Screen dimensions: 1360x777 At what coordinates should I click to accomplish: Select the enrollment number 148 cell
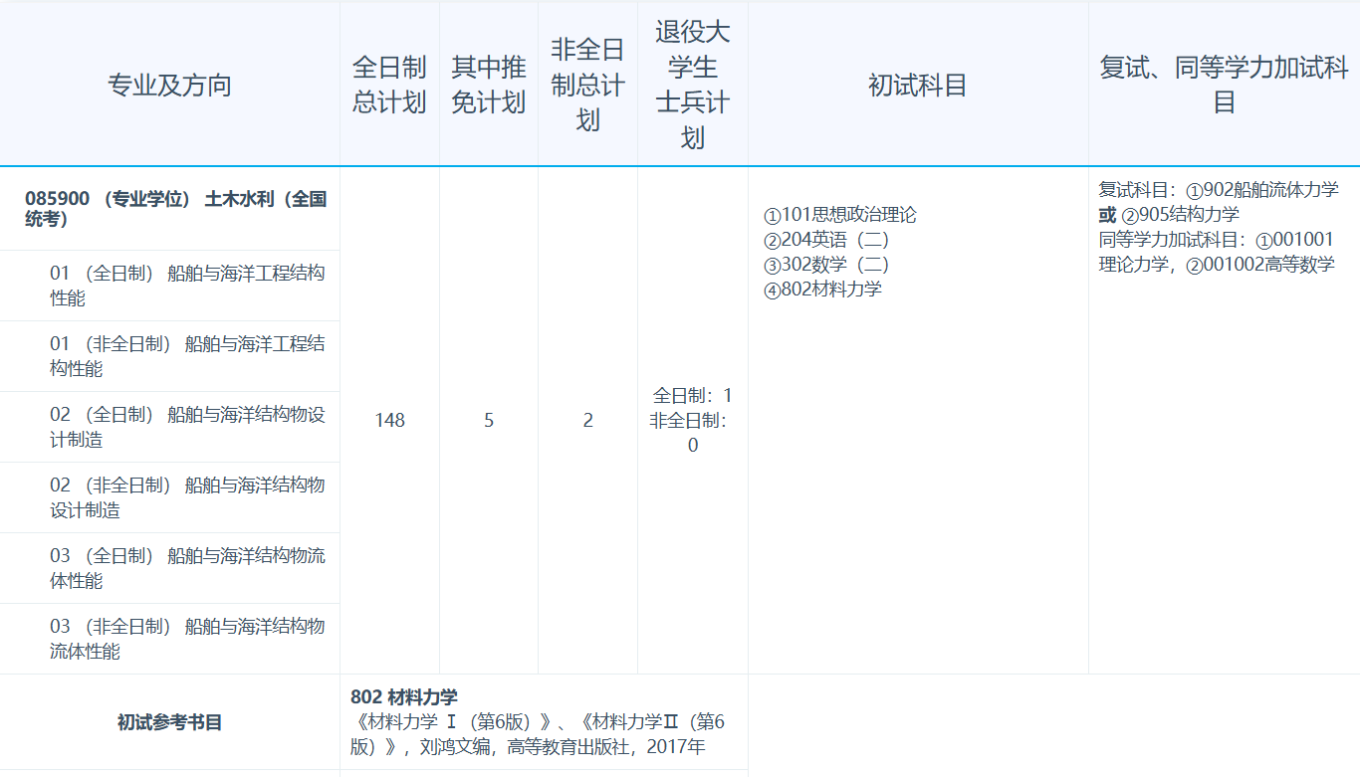tap(388, 422)
